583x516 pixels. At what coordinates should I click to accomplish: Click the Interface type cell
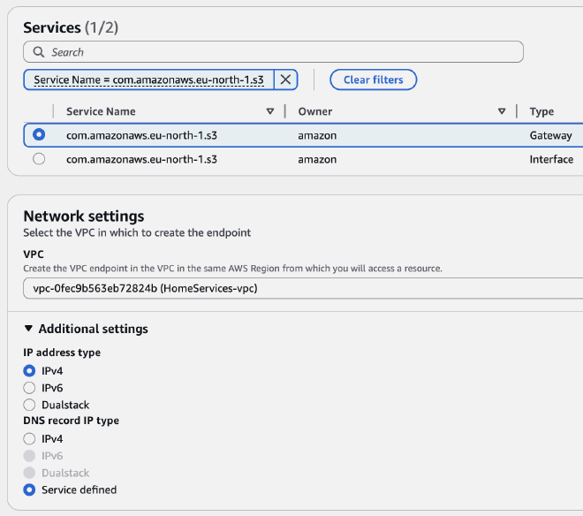tap(551, 159)
